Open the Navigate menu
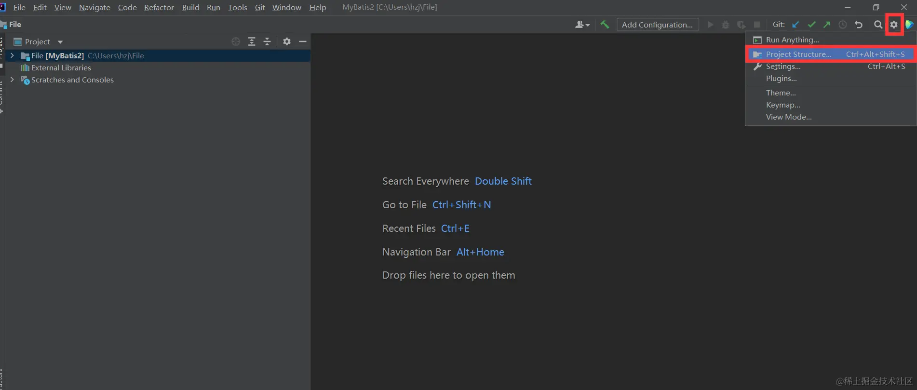Image resolution: width=917 pixels, height=390 pixels. pyautogui.click(x=94, y=7)
